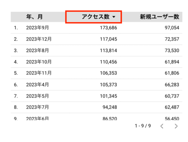This screenshot has width=188, height=142.
Task: Click access count value 106,353
Action: (108, 73)
